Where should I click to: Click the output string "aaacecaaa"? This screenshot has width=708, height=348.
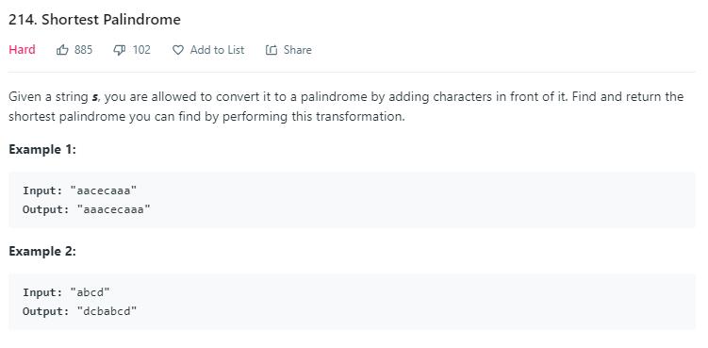[114, 209]
